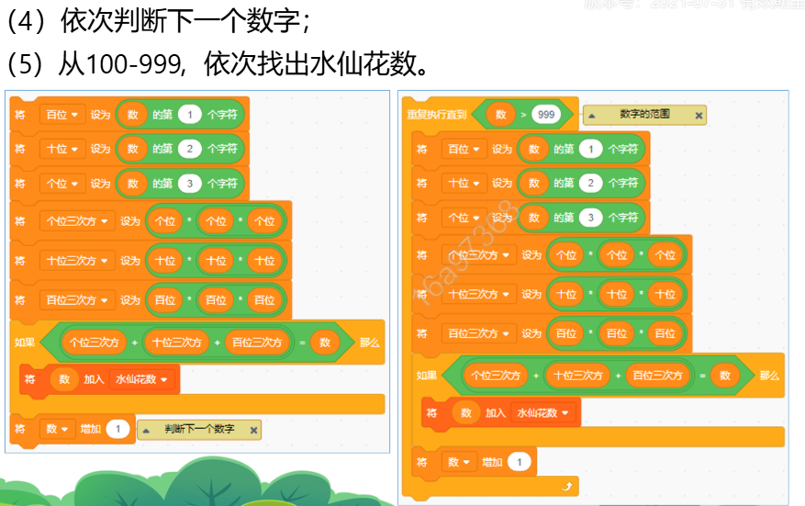Click the increment value 1 beside the 判断下一个数字 comment
Screen dimensions: 805x506
click(117, 429)
